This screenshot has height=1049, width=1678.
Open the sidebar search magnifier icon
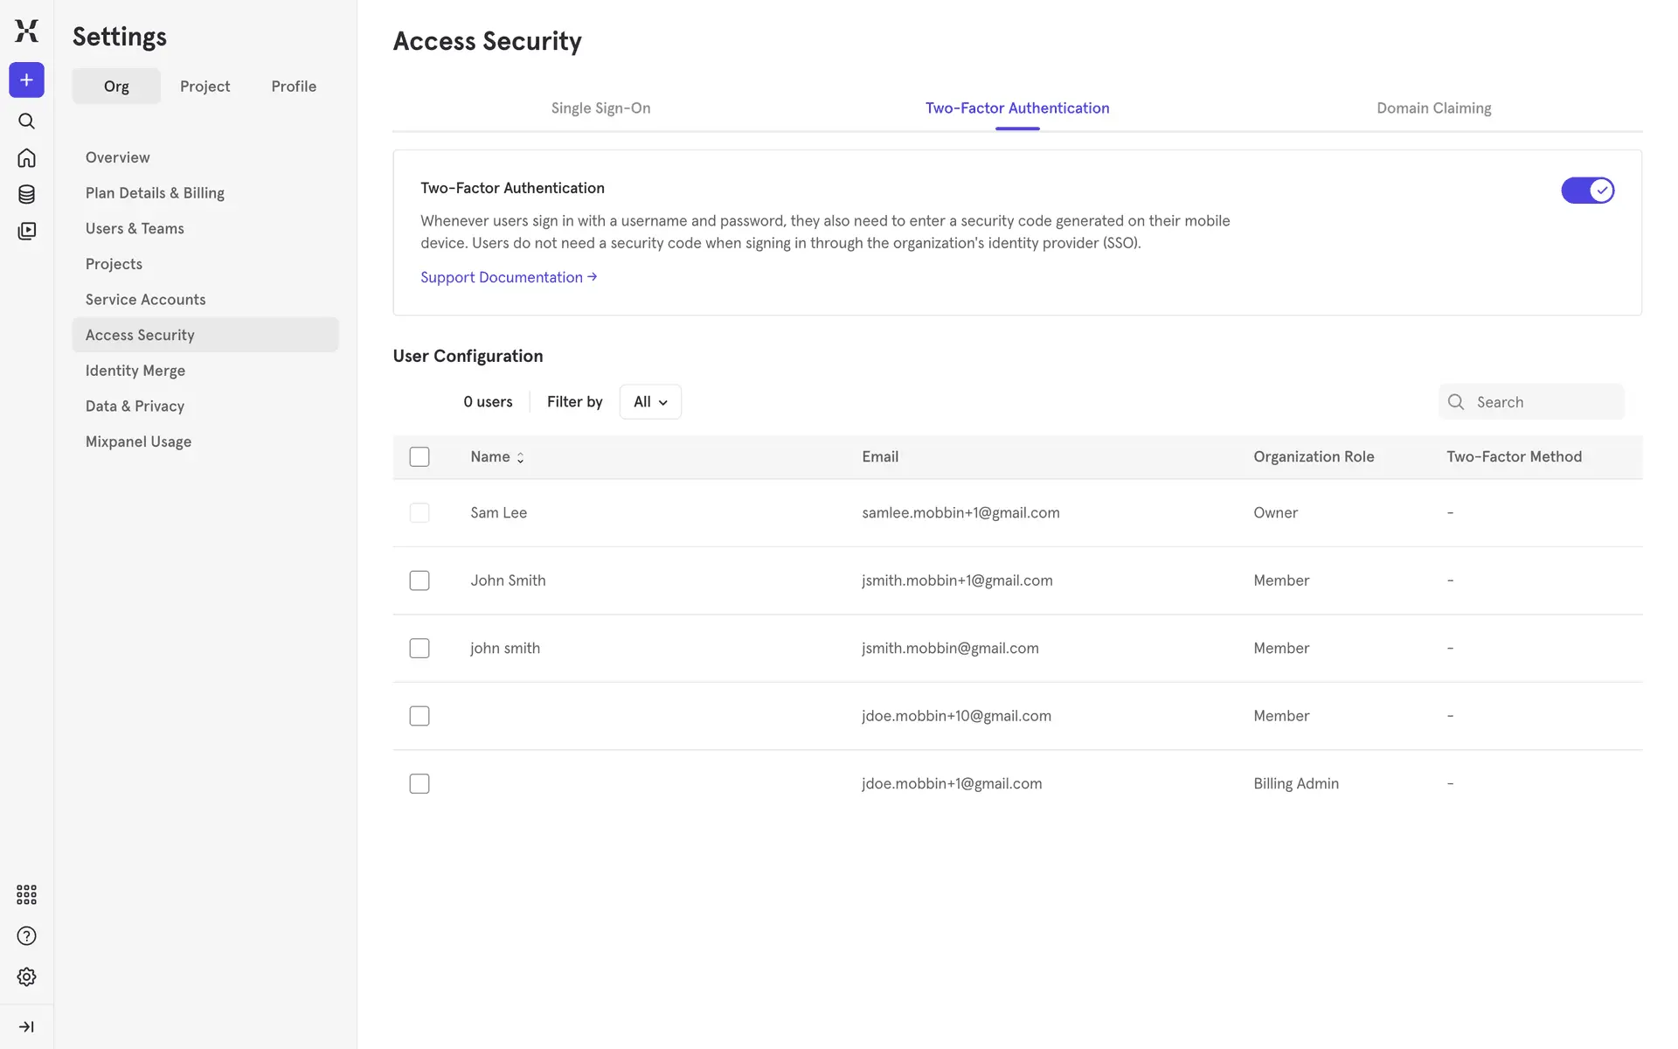pos(26,121)
